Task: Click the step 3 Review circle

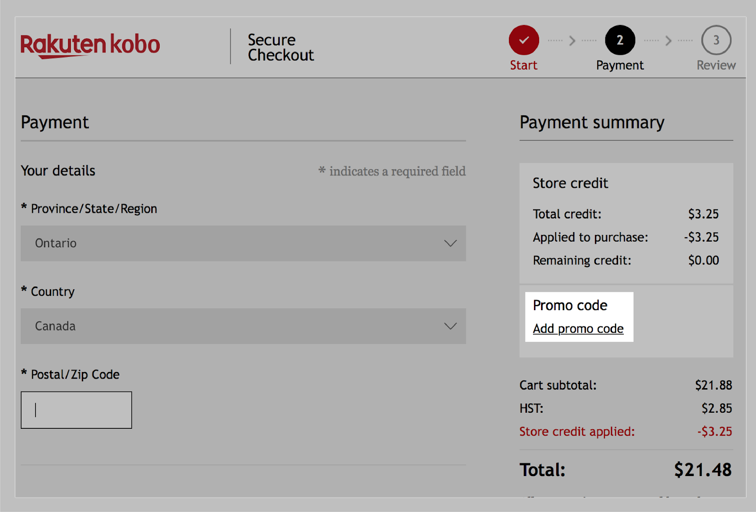Action: pos(716,40)
